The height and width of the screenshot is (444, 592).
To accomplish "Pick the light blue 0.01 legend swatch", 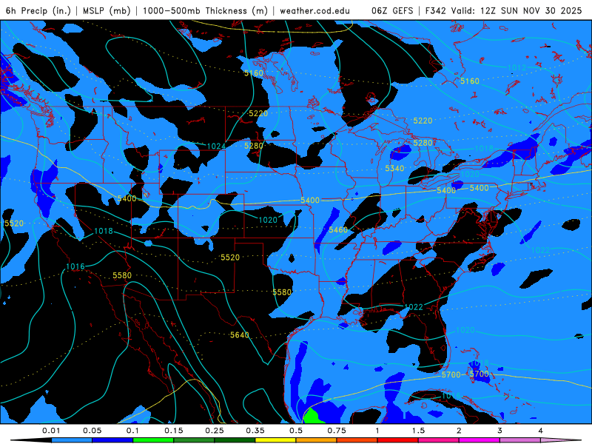I will 72,440.
